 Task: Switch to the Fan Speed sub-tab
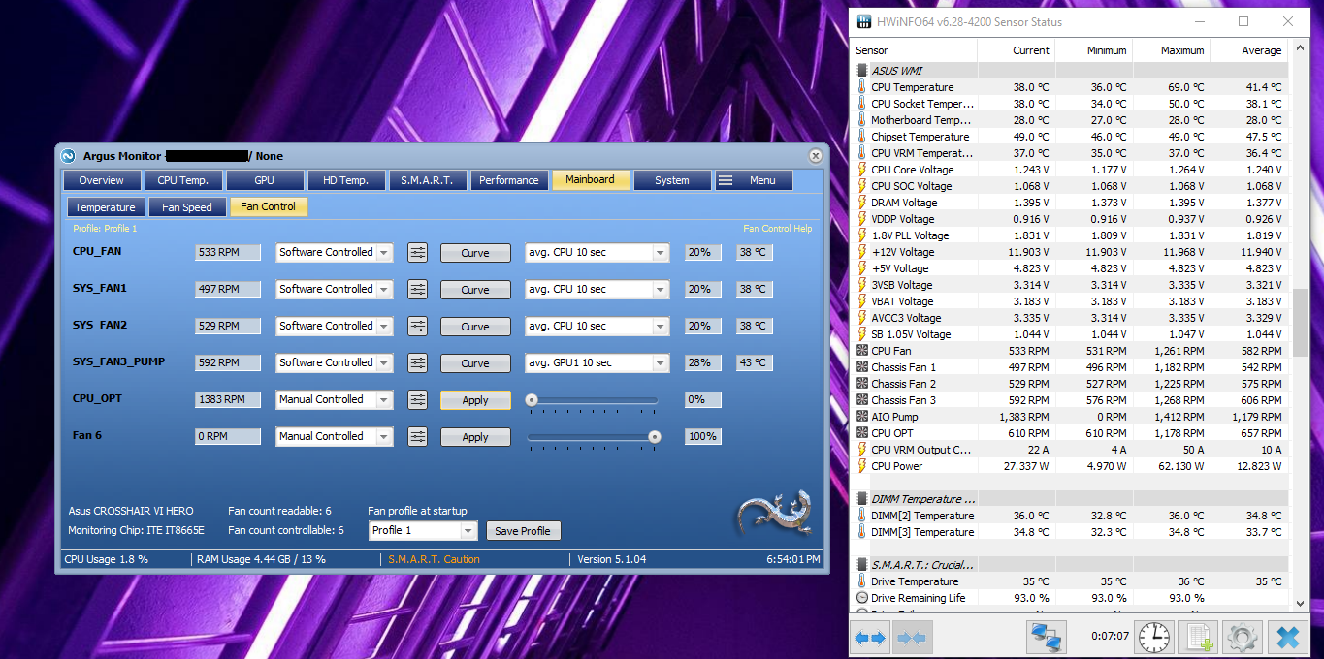[x=187, y=207]
